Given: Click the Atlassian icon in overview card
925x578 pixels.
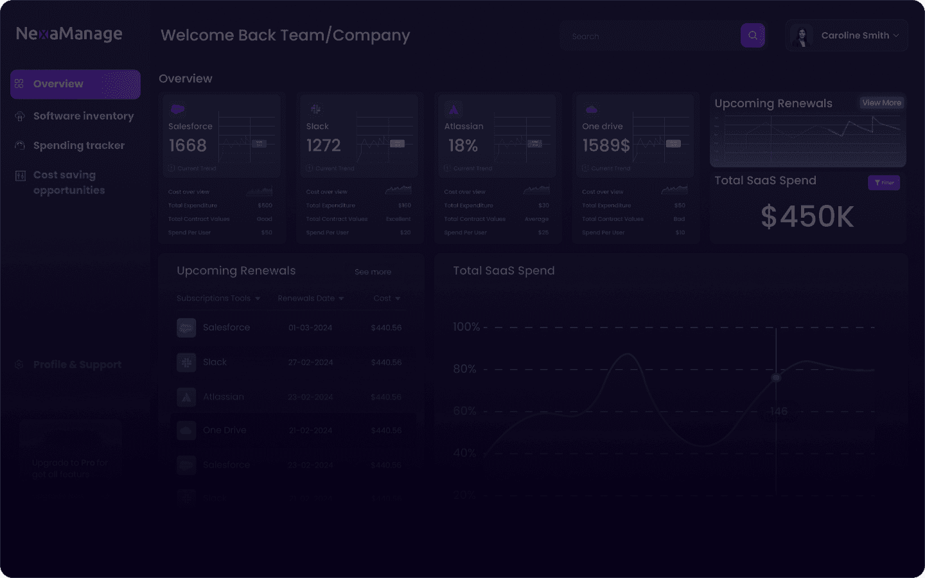Looking at the screenshot, I should 454,109.
